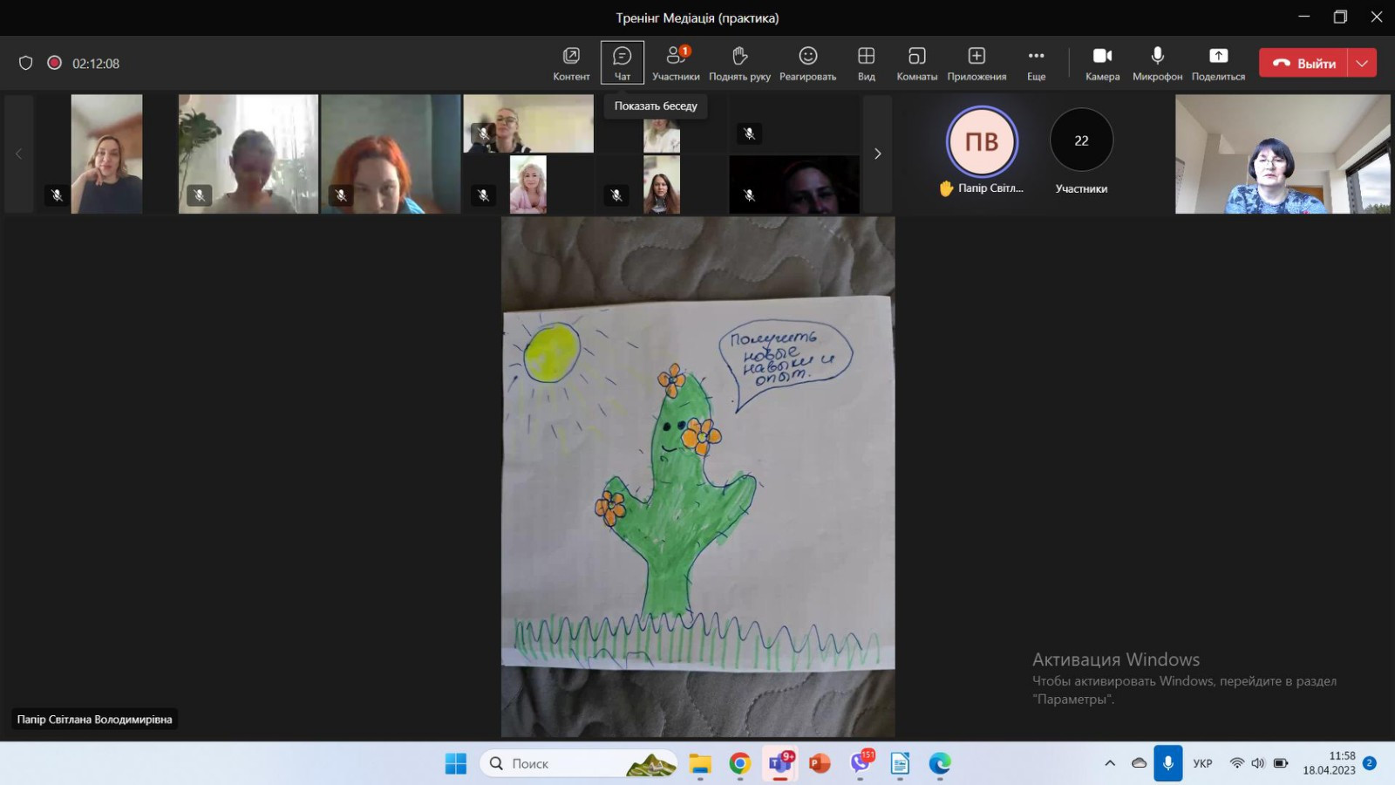Toggle the Камера camera
1395x785 pixels.
pos(1102,63)
